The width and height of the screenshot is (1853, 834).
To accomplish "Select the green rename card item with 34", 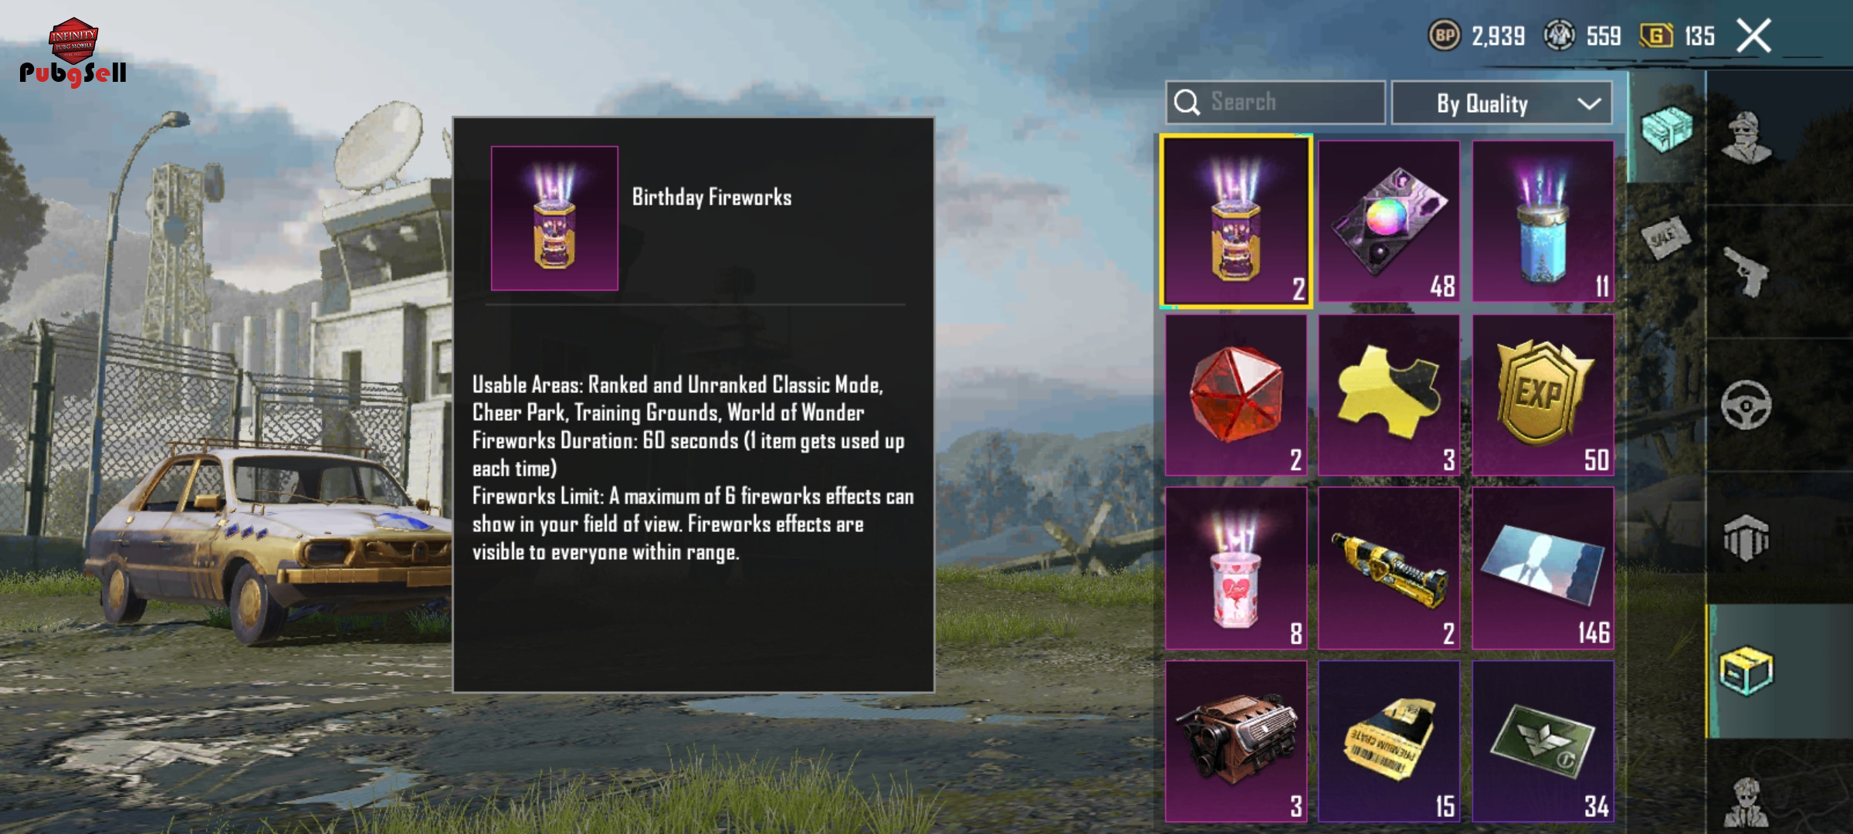I will pyautogui.click(x=1543, y=741).
